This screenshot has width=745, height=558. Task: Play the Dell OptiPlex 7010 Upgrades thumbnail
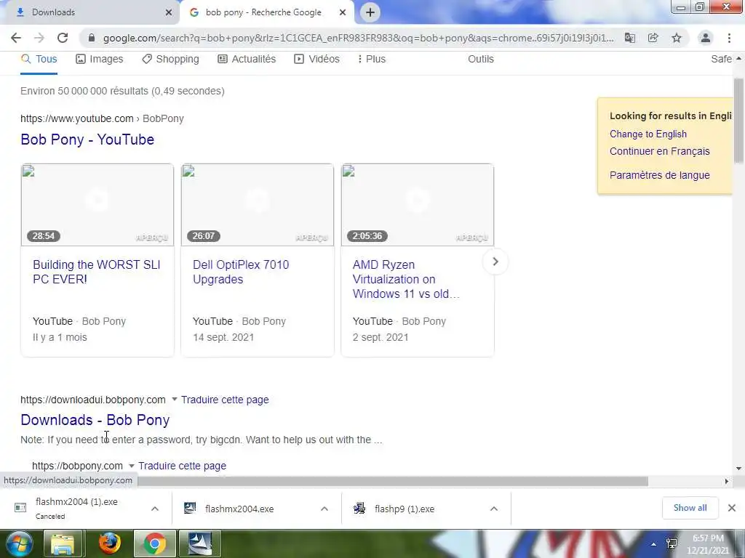(258, 205)
